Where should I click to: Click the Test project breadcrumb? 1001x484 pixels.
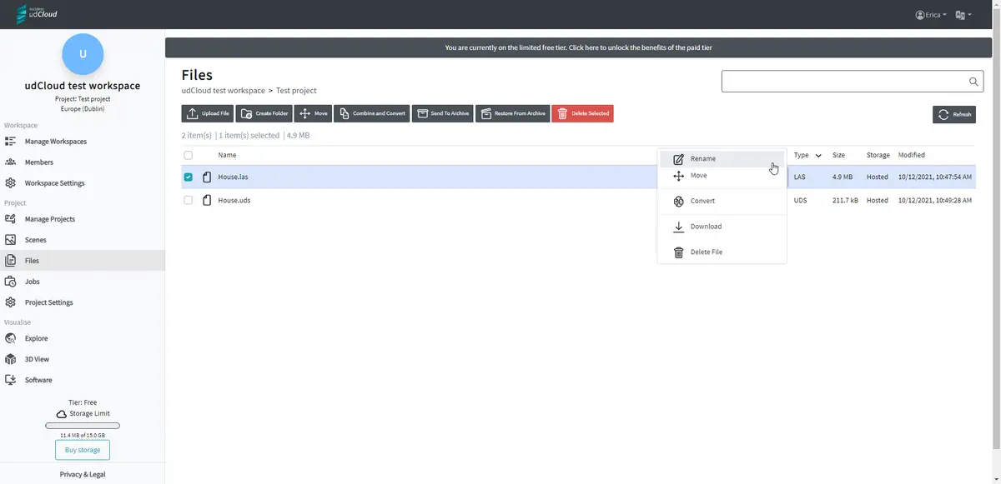[x=296, y=90]
